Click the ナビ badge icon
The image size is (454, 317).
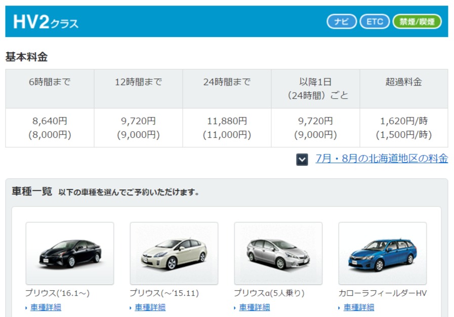pyautogui.click(x=342, y=21)
